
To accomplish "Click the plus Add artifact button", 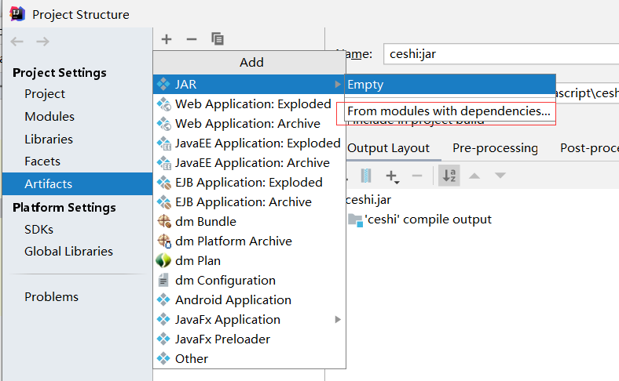I will [167, 39].
